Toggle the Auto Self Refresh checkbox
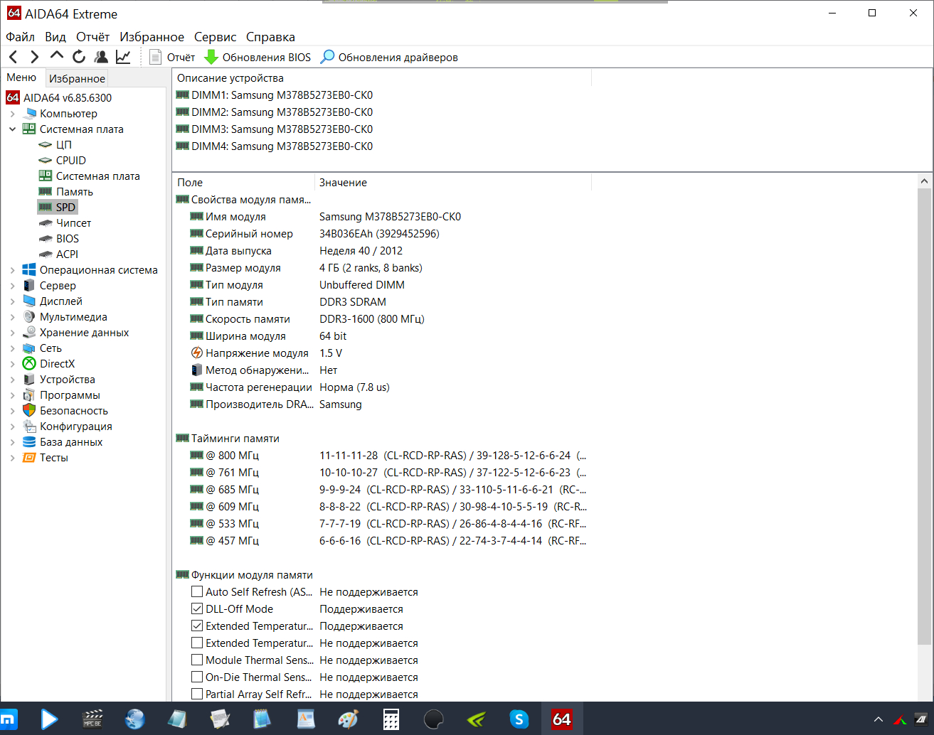Image resolution: width=934 pixels, height=735 pixels. [197, 592]
